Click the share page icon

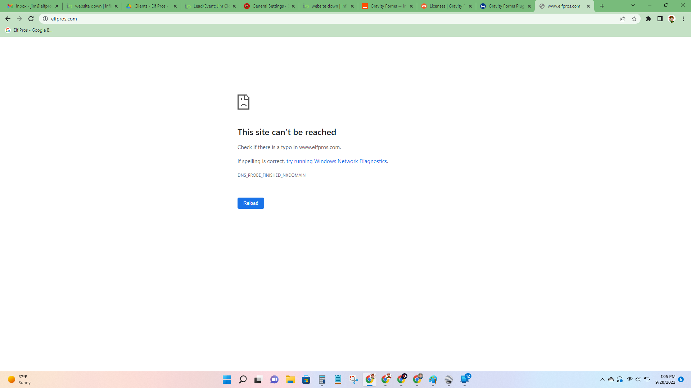[623, 19]
